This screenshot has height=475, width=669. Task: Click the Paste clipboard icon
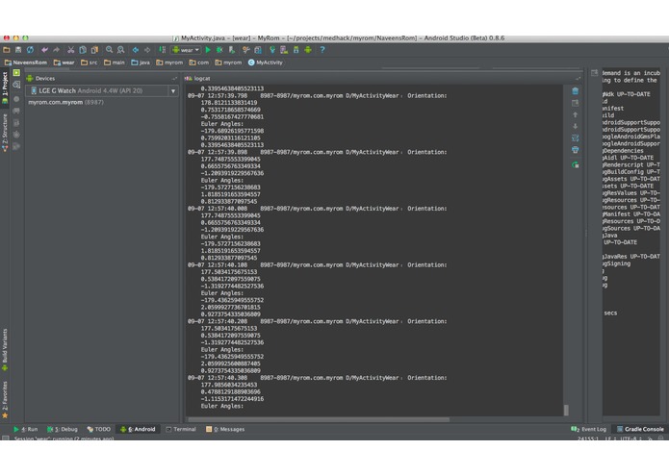pyautogui.click(x=94, y=50)
